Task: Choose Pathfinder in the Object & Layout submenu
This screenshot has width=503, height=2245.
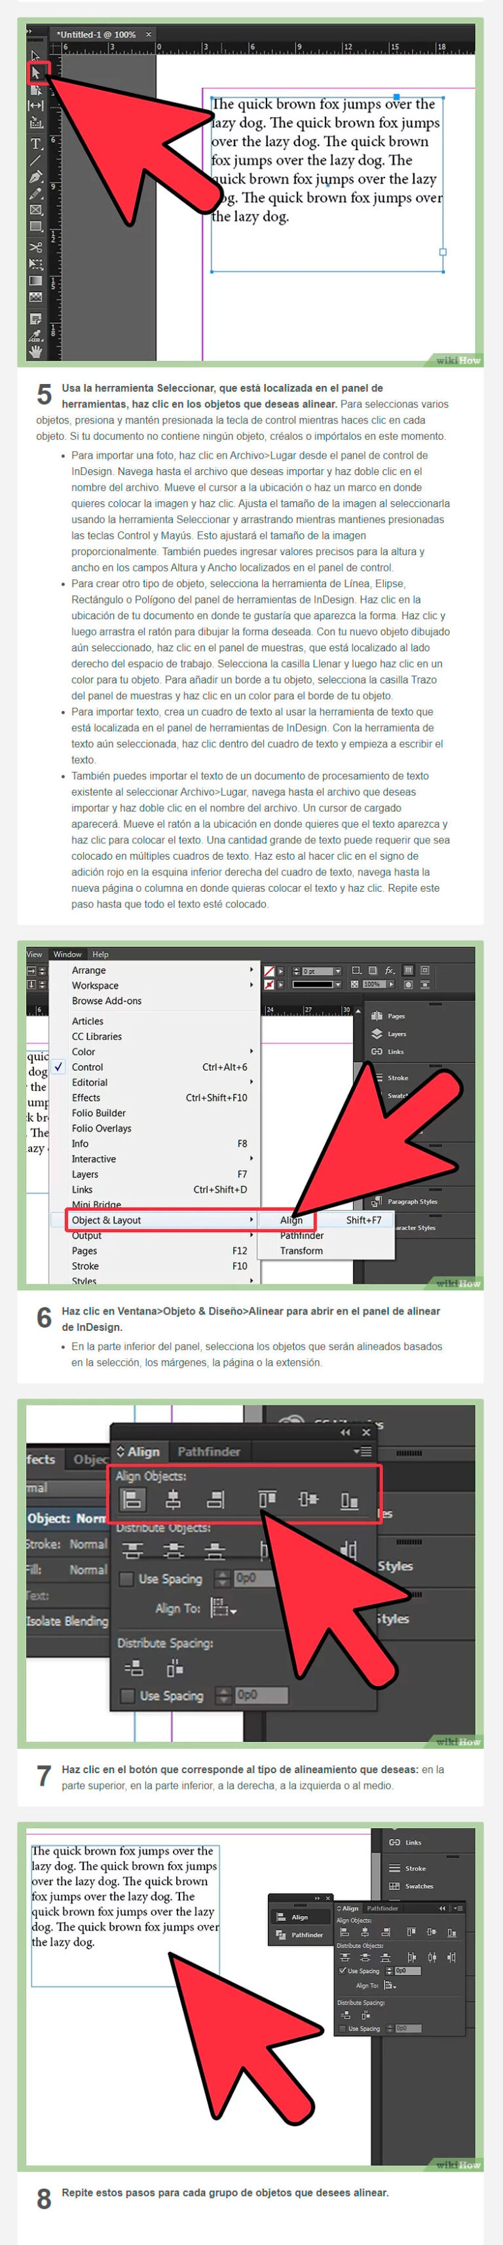Action: [x=302, y=1236]
